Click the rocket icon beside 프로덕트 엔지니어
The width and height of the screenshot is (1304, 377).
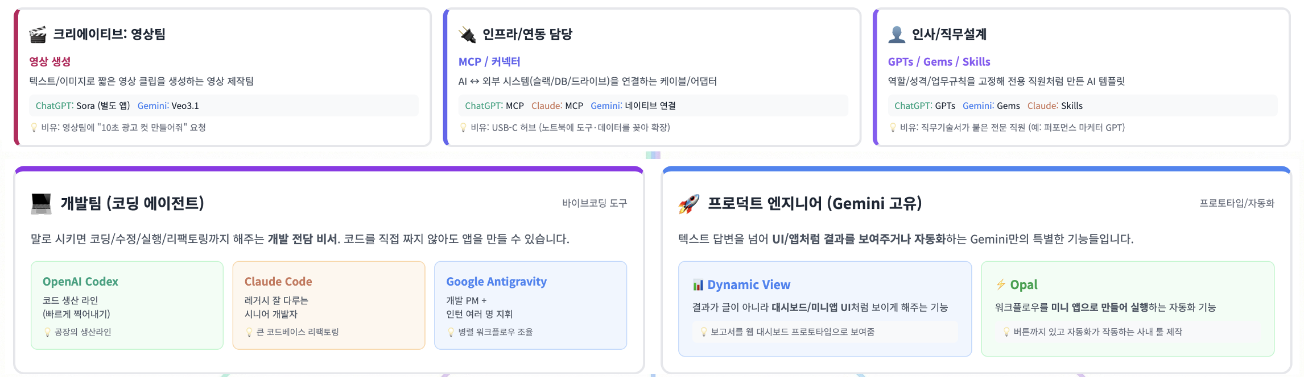pyautogui.click(x=688, y=203)
